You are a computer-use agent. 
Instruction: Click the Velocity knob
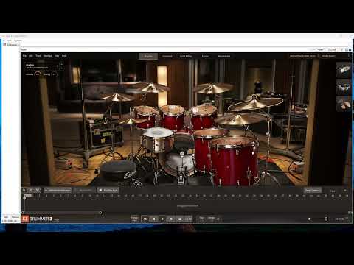38,74
